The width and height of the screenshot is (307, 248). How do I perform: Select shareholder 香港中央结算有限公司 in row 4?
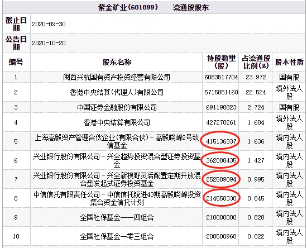click(117, 123)
